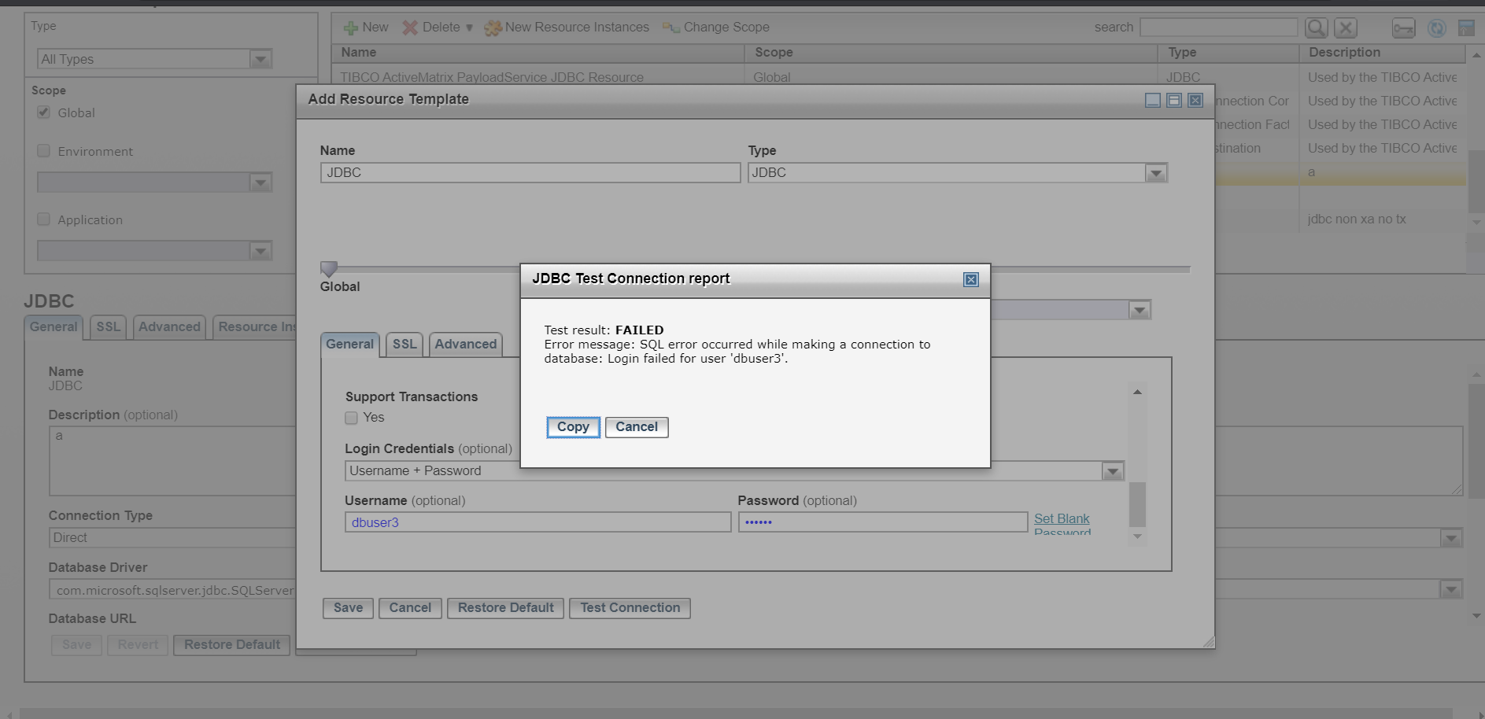The height and width of the screenshot is (719, 1485).
Task: Check Yes under Support Transactions
Action: coord(351,418)
